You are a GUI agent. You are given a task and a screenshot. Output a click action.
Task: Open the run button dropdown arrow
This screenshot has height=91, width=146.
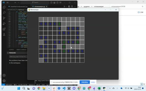coord(66,7)
